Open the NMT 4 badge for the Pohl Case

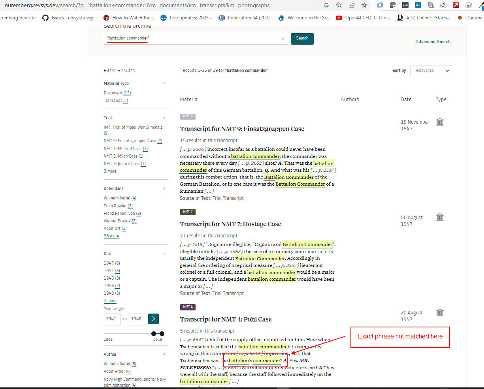187,307
